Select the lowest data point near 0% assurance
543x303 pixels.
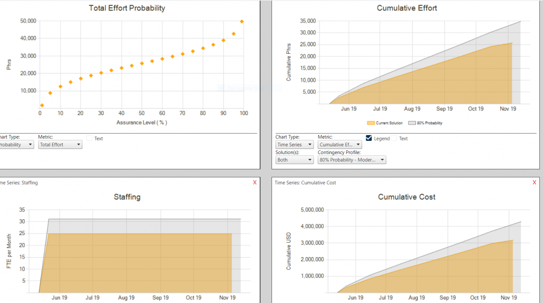(42, 105)
